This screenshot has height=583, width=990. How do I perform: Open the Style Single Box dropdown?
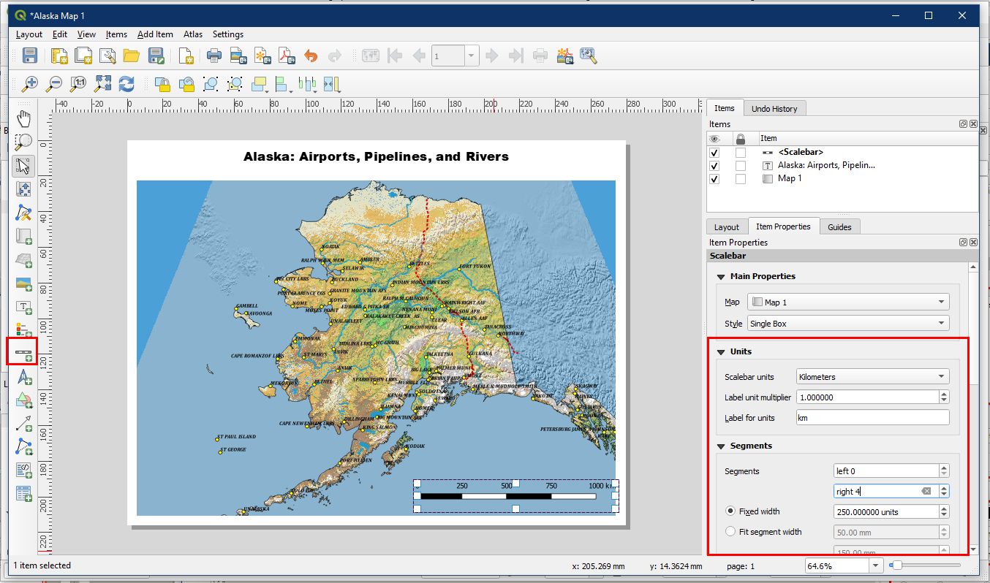click(847, 323)
